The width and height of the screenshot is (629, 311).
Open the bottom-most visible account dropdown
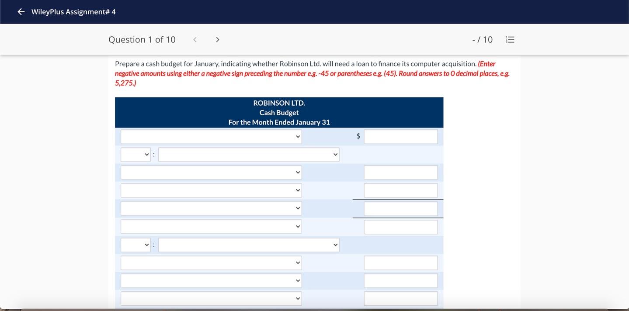point(211,298)
